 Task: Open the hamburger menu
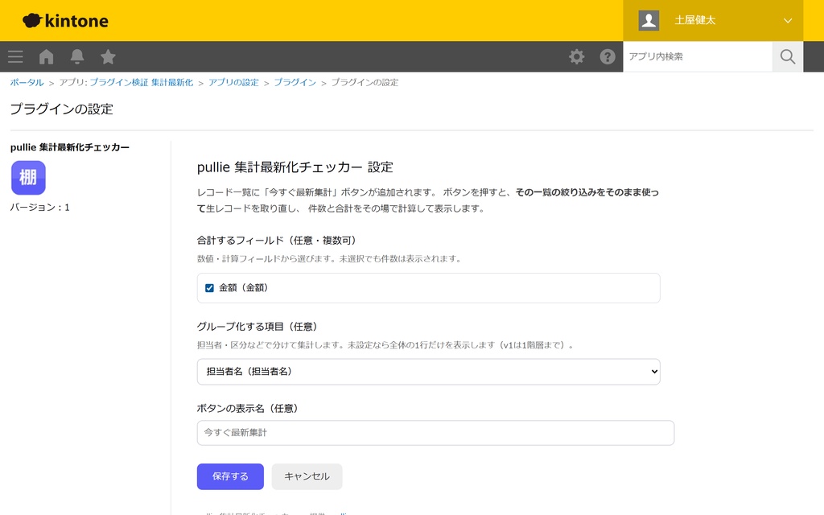(15, 57)
